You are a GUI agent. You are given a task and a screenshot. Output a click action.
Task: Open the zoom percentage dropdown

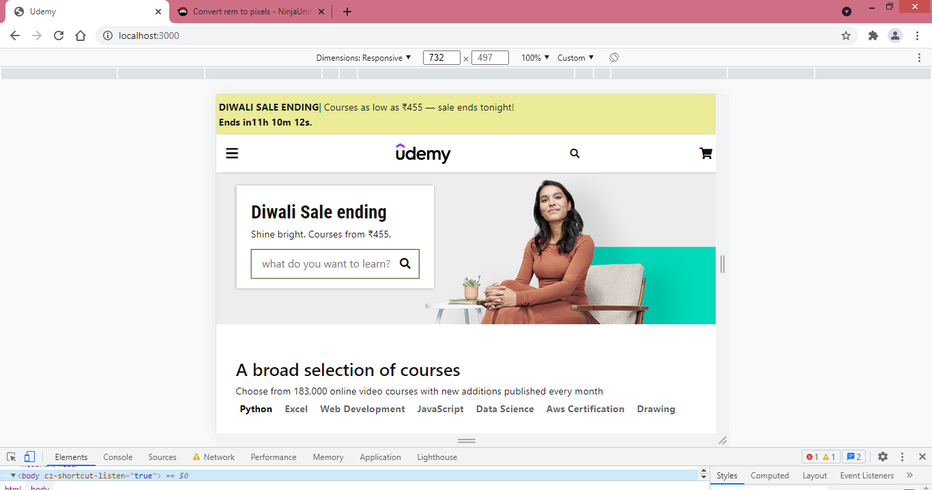[535, 57]
